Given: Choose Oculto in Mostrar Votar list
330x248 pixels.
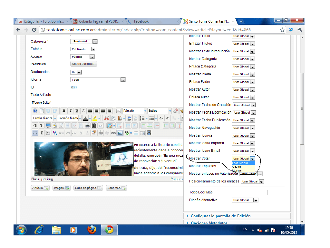Looking at the screenshot, I should point(244,167).
